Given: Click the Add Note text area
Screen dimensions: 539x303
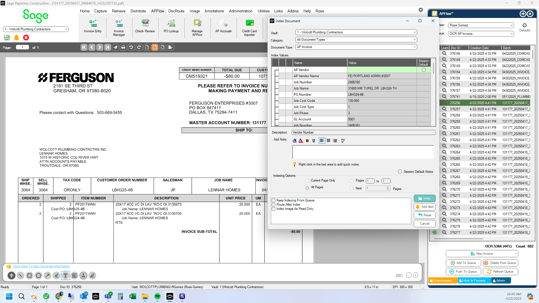Looking at the screenshot, I should pyautogui.click(x=363, y=152).
